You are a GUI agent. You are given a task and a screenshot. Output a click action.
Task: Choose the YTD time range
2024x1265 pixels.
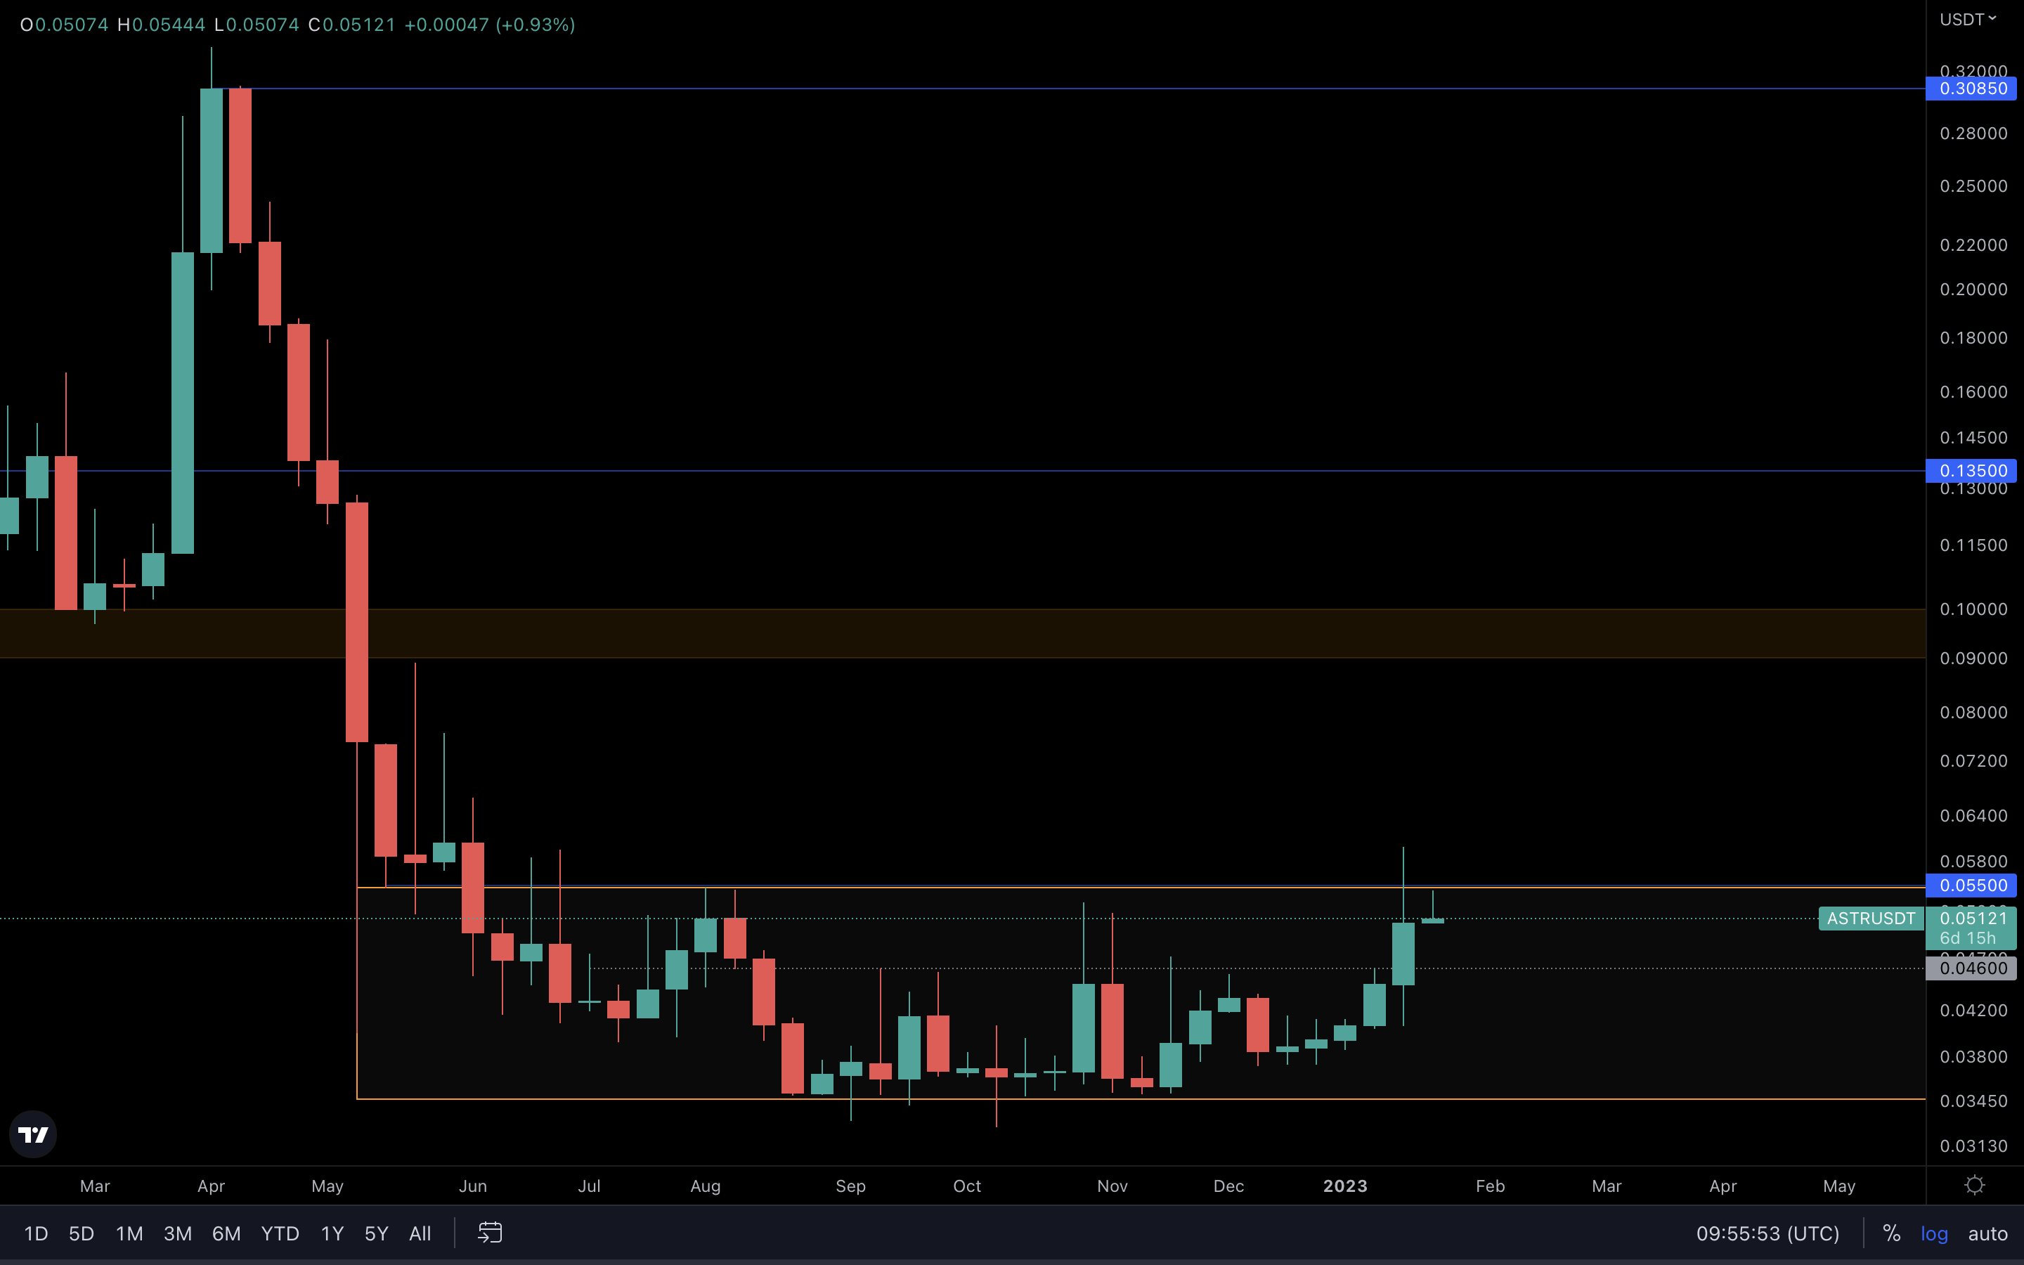pyautogui.click(x=279, y=1233)
